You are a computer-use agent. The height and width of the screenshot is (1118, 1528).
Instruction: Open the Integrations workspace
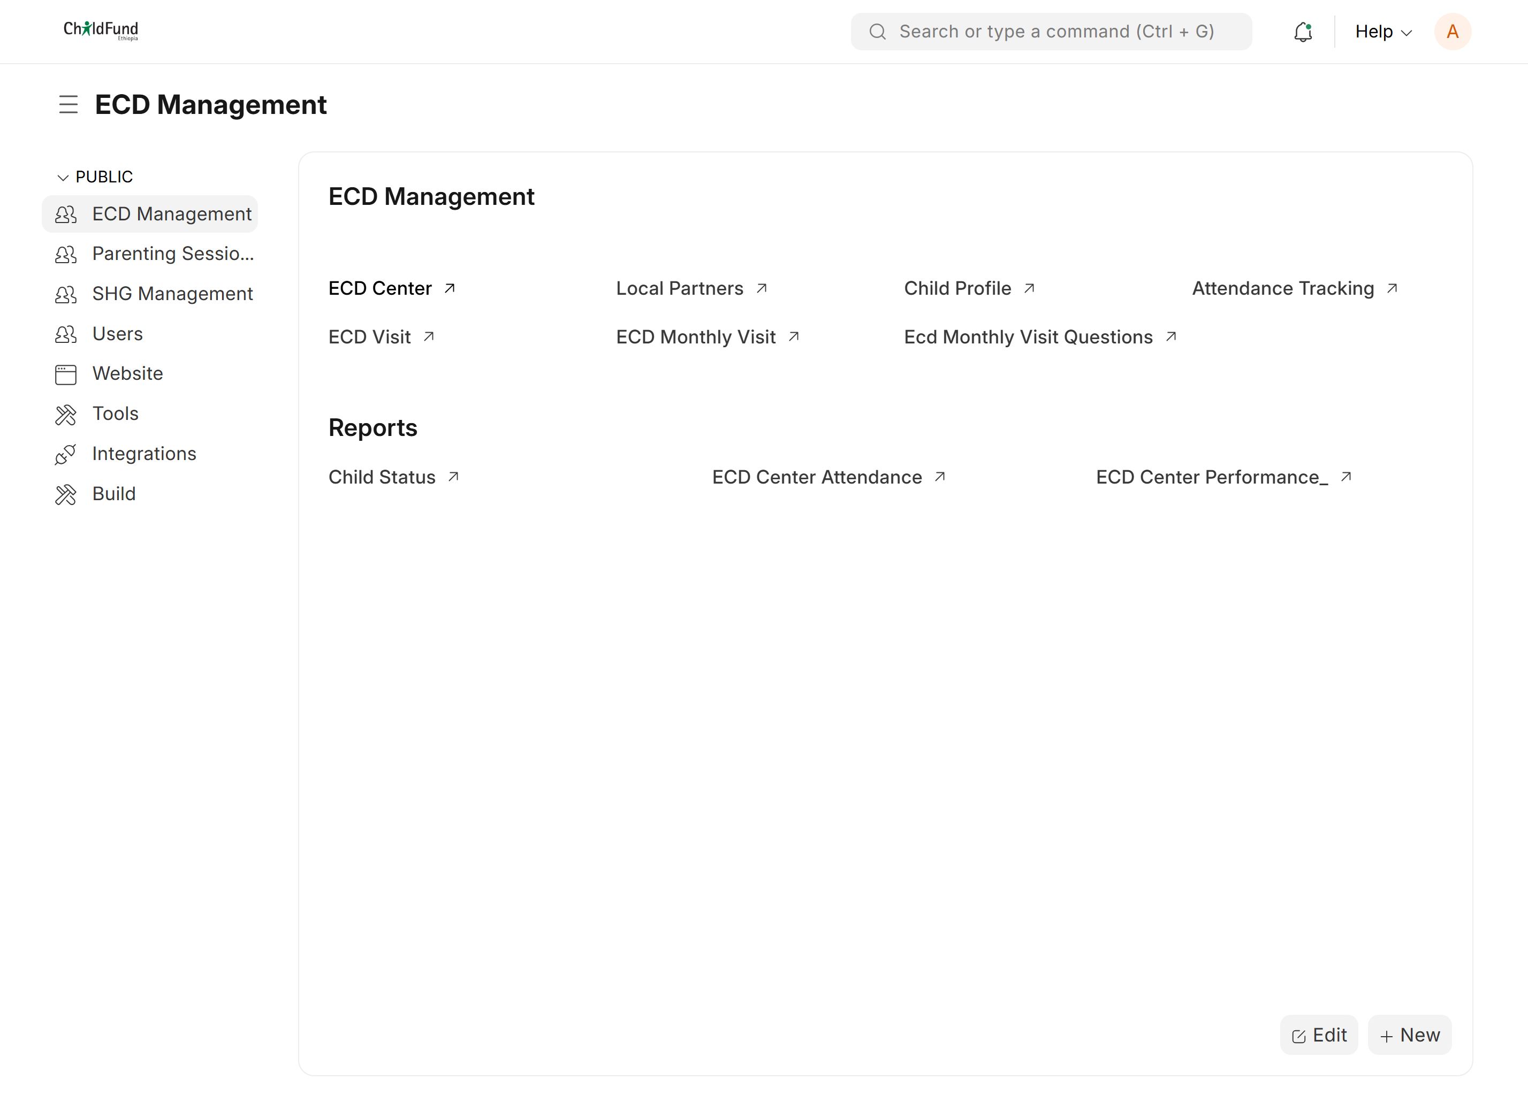pos(150,454)
